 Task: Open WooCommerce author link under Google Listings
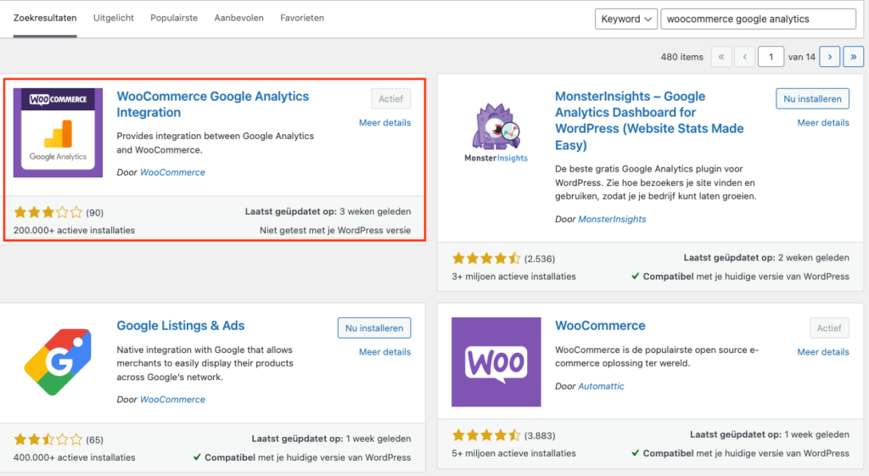[x=172, y=400]
